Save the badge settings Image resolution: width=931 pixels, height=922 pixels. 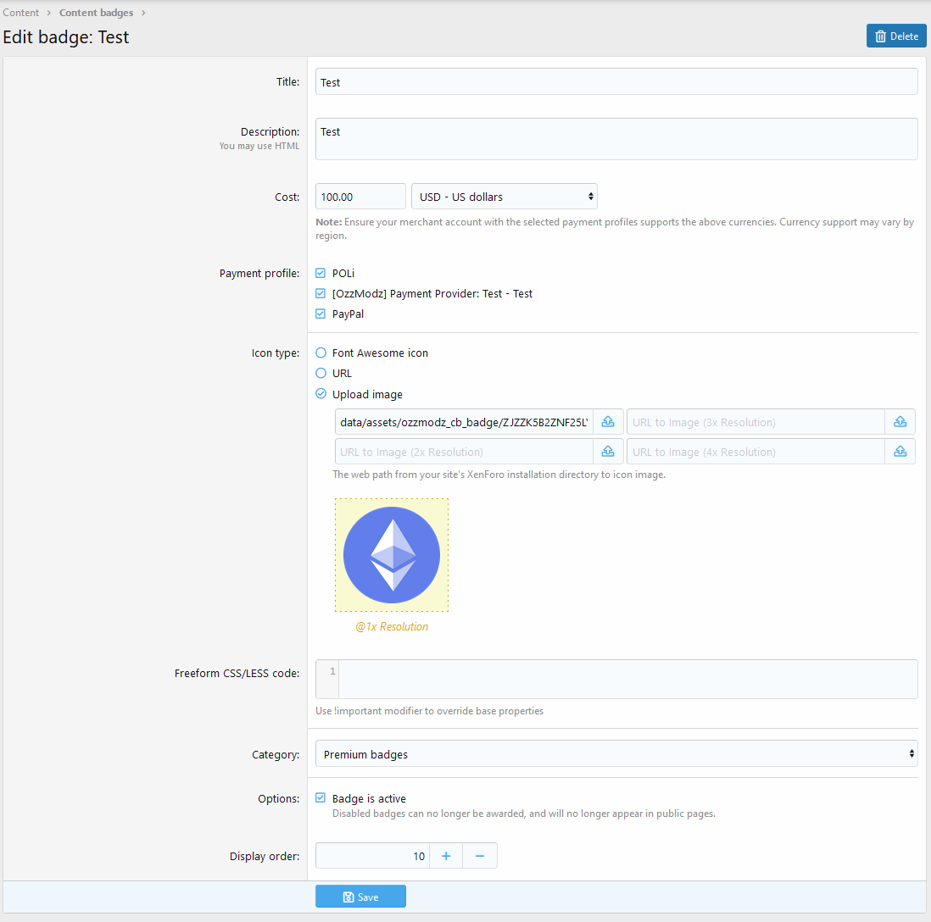click(360, 897)
